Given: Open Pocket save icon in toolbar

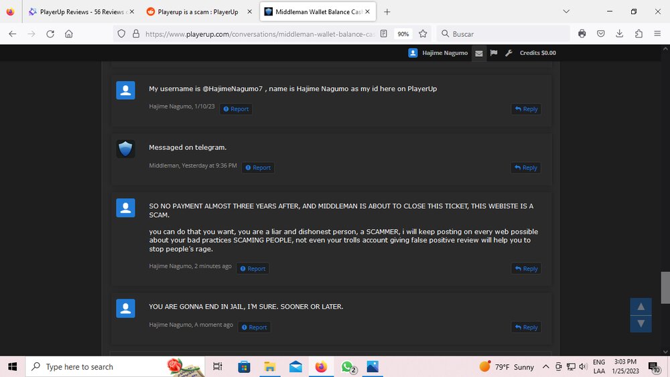Looking at the screenshot, I should click(x=601, y=33).
